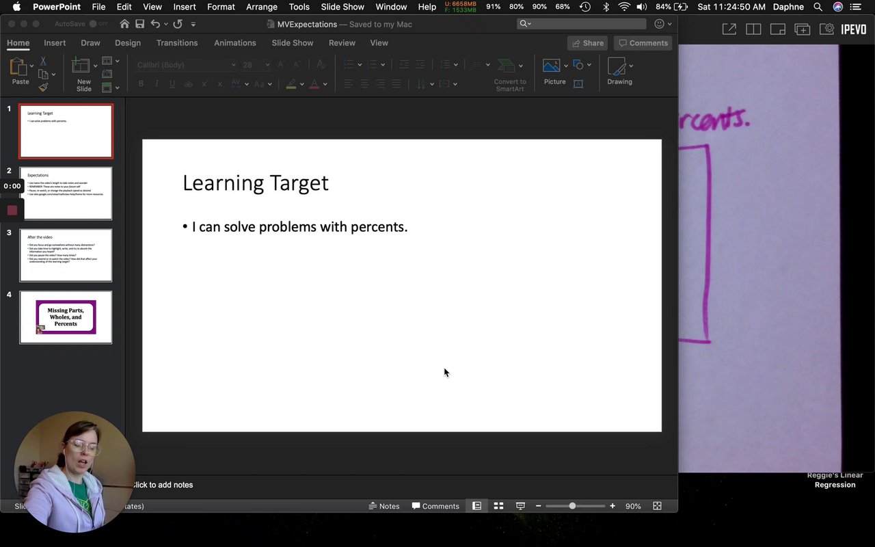
Task: Click Convert to SmartArt
Action: click(x=510, y=75)
